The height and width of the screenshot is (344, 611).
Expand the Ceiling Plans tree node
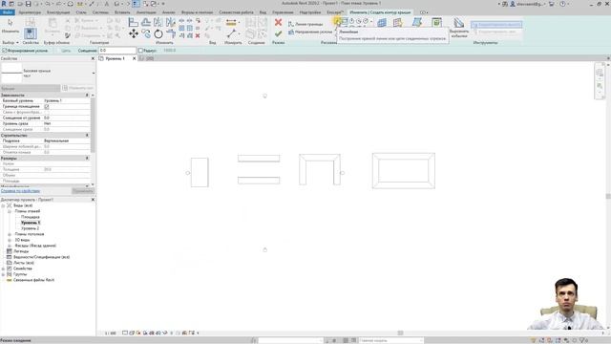coord(10,234)
